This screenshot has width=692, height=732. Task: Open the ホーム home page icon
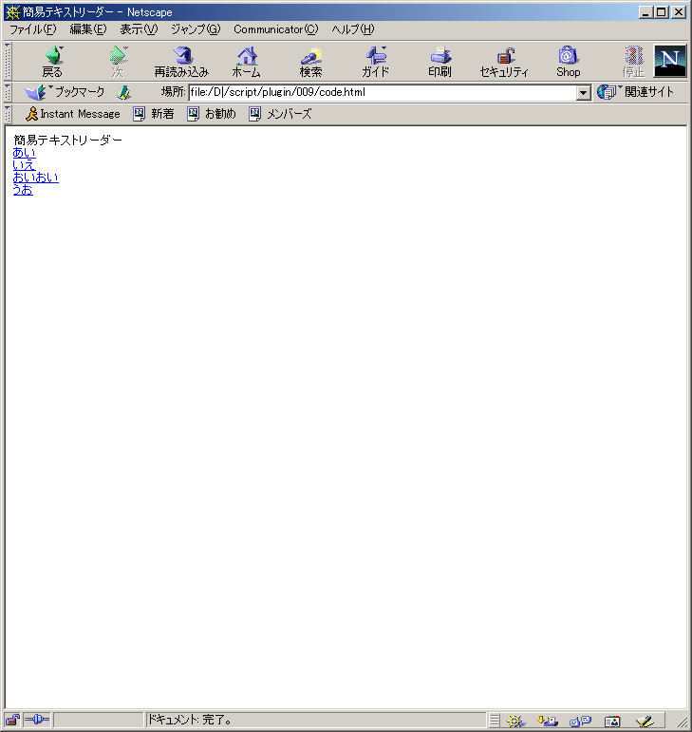point(247,62)
